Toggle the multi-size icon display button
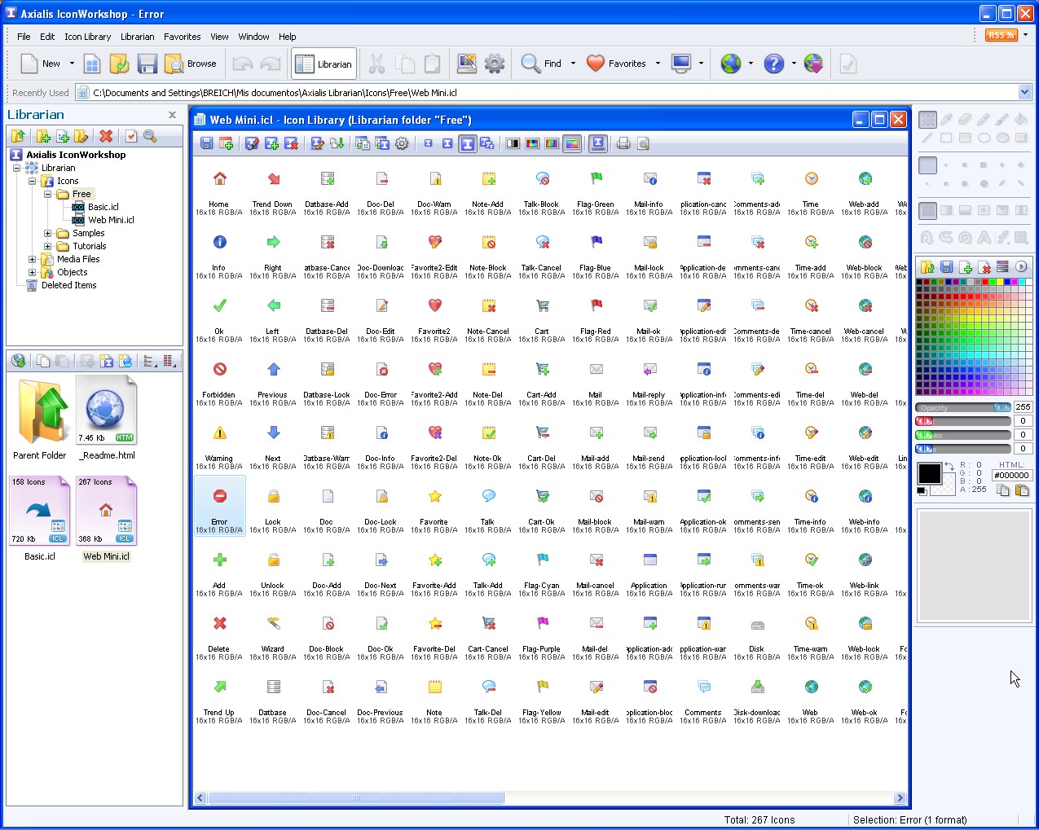Screen dimensions: 1039x830 [x=487, y=143]
